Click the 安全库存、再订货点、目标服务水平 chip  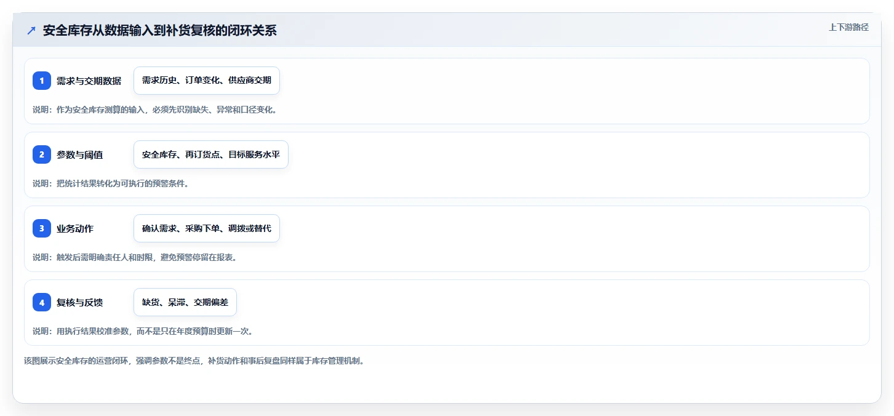click(x=211, y=154)
